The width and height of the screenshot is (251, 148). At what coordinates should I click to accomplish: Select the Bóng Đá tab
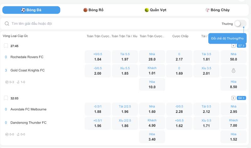[x=31, y=10]
